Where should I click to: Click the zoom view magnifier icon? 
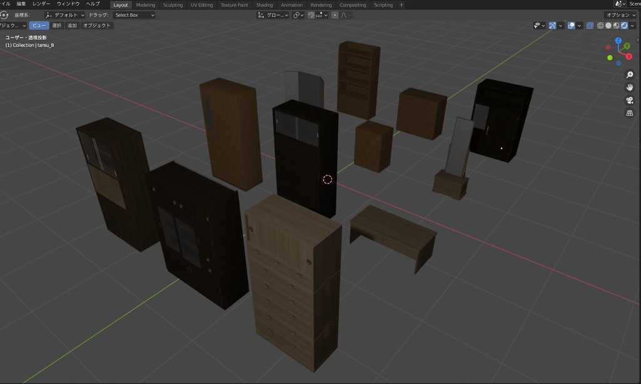click(630, 75)
